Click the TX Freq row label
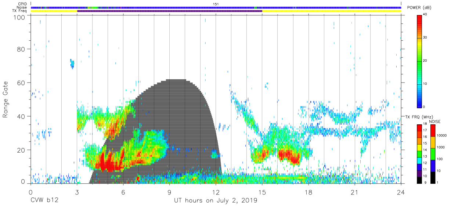Image resolution: width=451 pixels, height=208 pixels. tap(20, 11)
